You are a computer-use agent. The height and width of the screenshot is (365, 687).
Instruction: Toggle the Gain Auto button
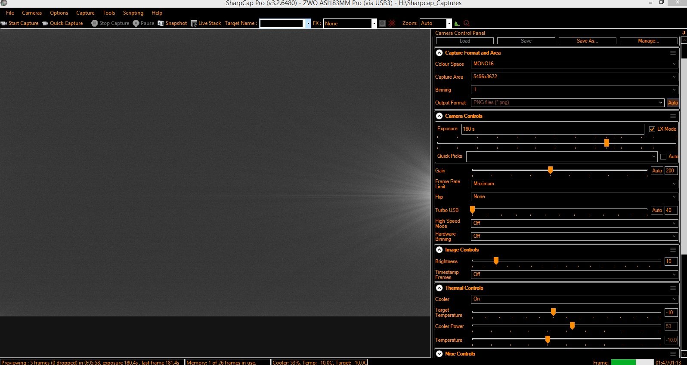point(657,171)
